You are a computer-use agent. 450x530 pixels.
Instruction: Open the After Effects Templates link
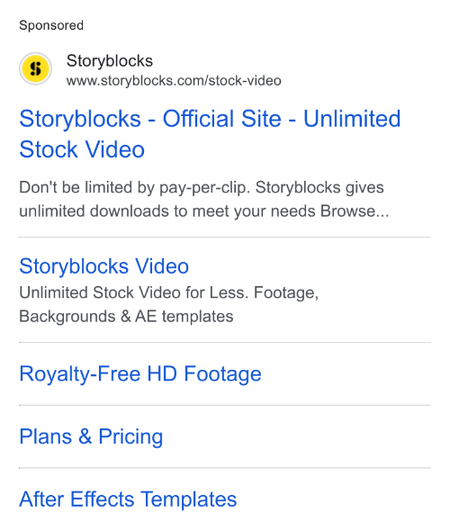(x=128, y=499)
